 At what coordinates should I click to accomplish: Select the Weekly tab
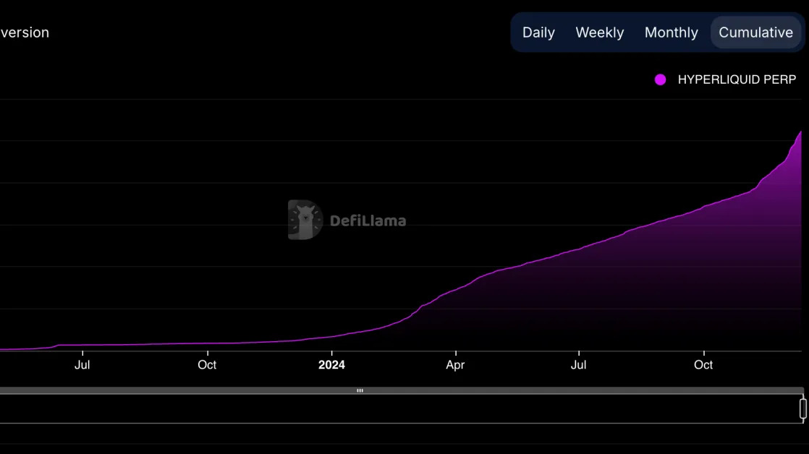coord(600,33)
